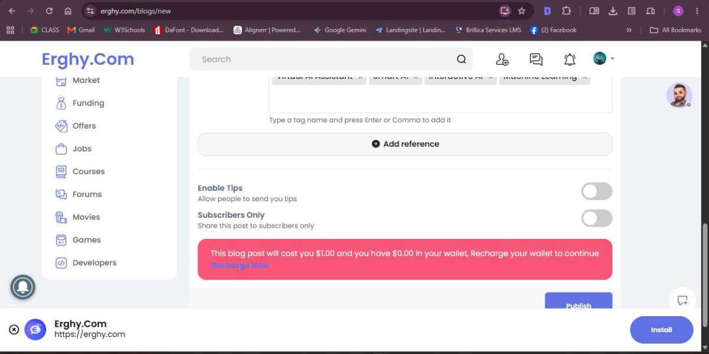Open the Alignerr bookmark

click(267, 30)
